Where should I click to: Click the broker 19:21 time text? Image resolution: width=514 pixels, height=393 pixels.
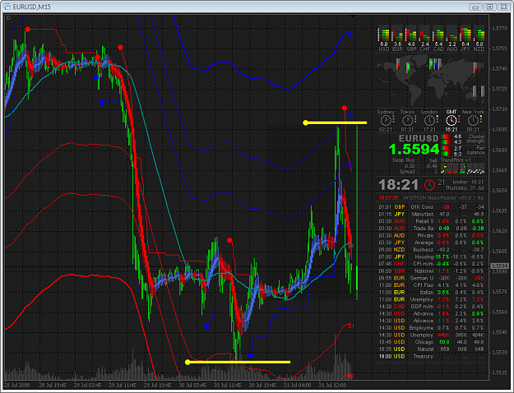468,182
